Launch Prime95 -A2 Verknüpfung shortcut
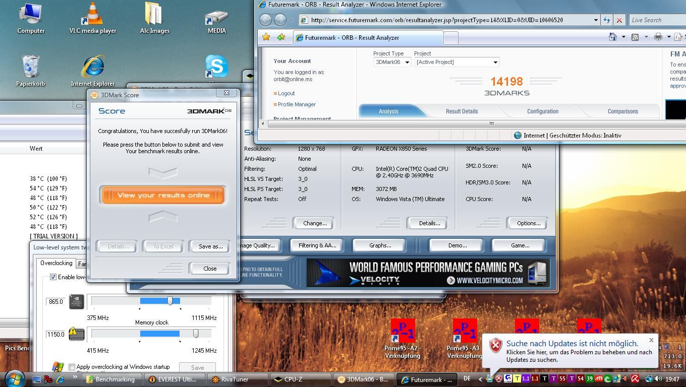 click(403, 339)
